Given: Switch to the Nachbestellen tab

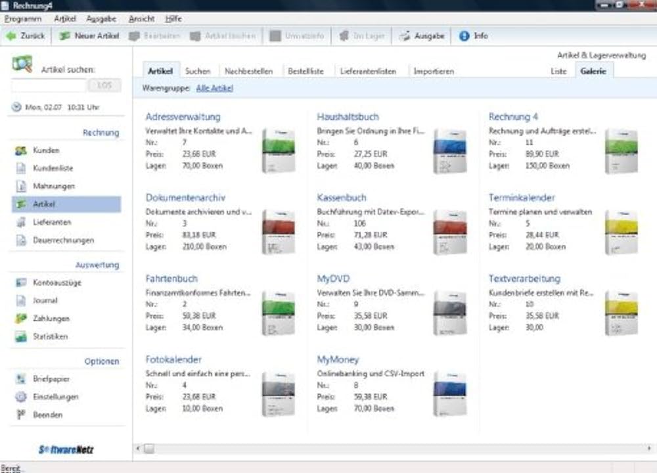Looking at the screenshot, I should tap(248, 71).
